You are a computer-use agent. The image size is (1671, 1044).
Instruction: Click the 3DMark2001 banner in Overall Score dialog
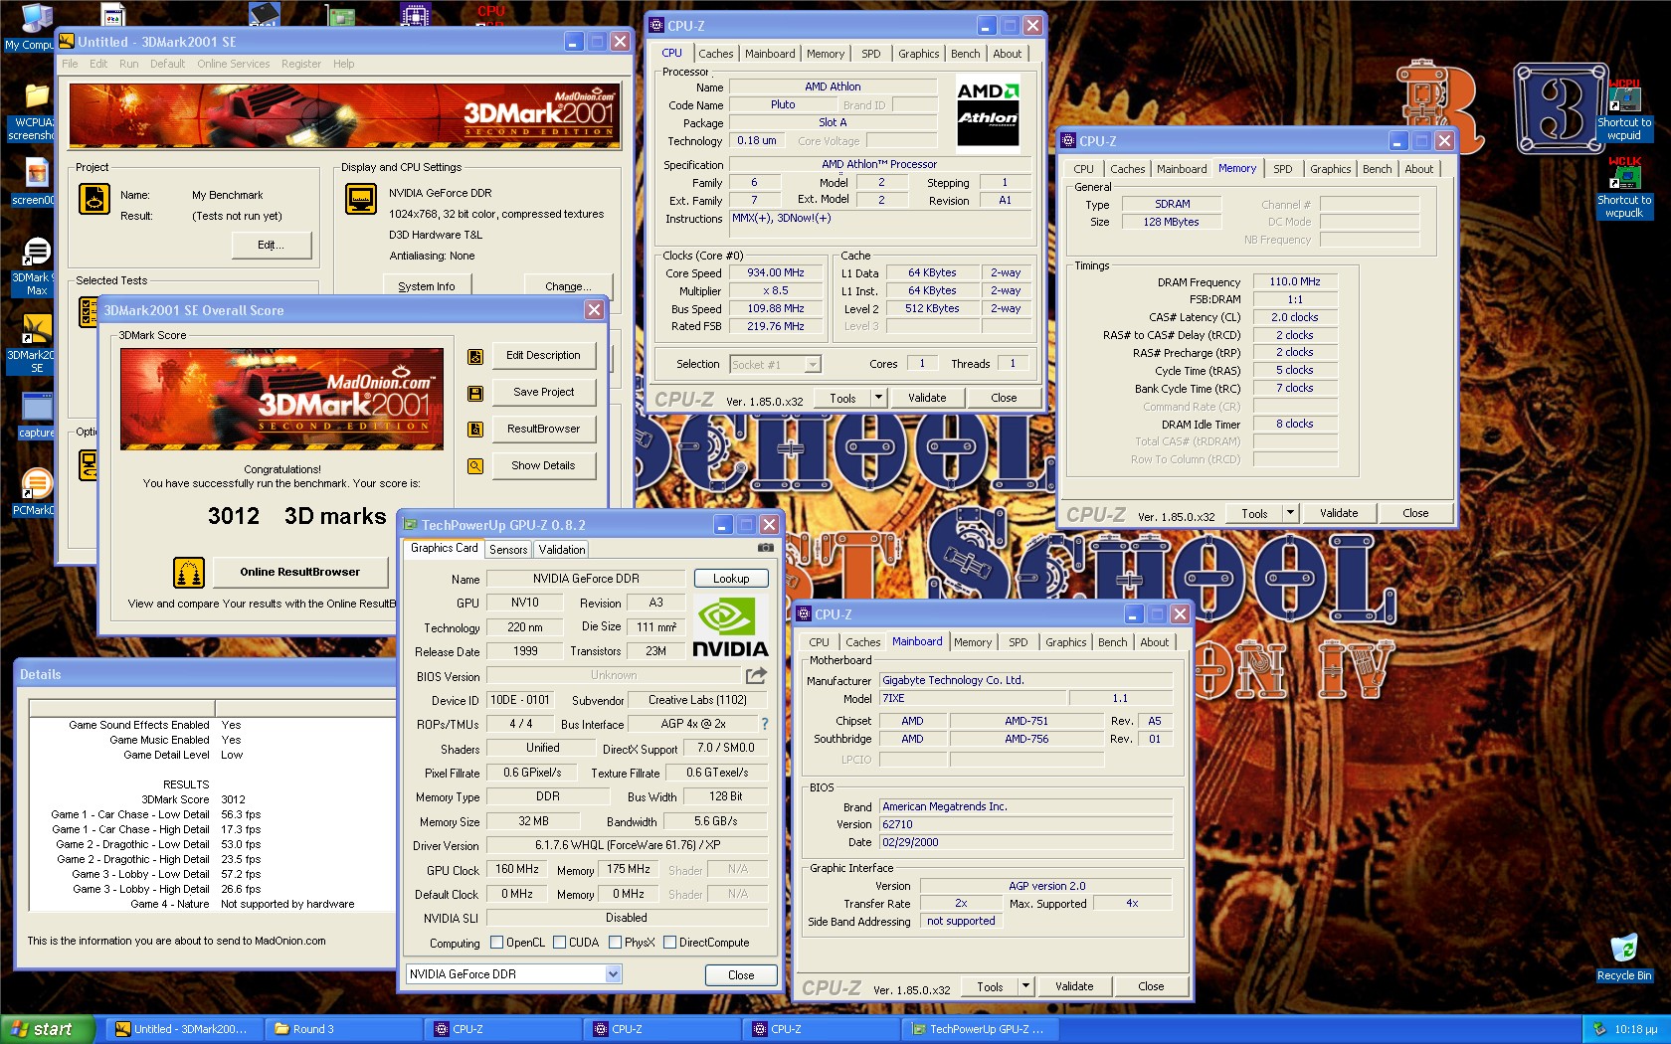coord(281,399)
